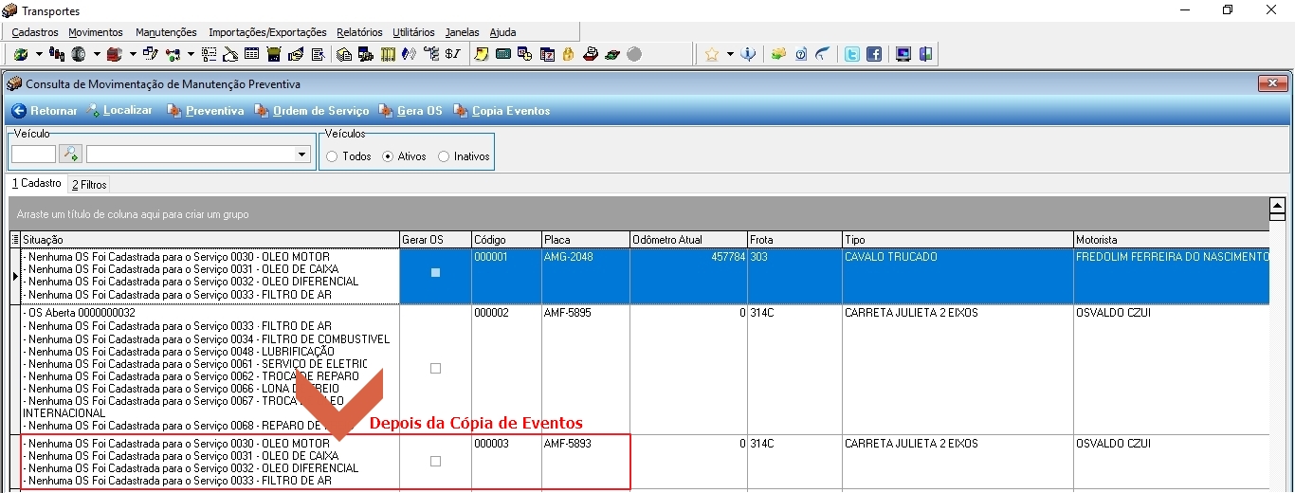This screenshot has height=493, width=1295.
Task: Expand the truck toolbar dropdown arrow
Action: pos(133,54)
